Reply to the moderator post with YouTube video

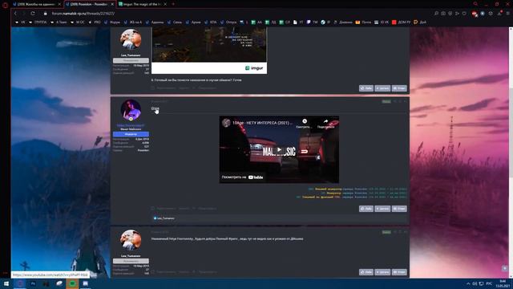399,209
